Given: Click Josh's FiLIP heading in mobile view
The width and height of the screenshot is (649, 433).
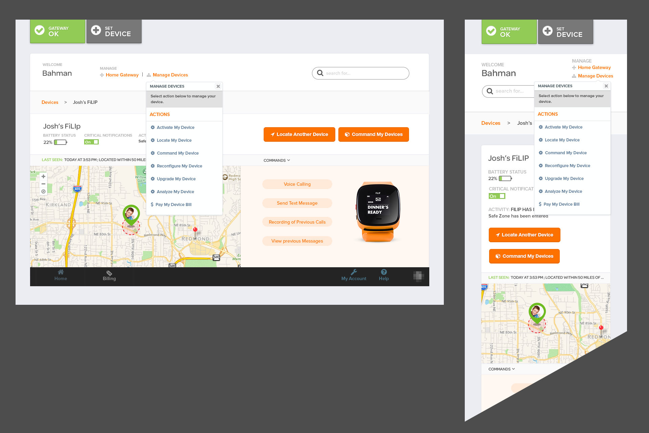Looking at the screenshot, I should [508, 158].
